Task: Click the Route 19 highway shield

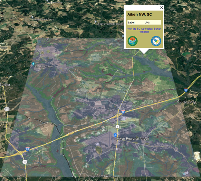Action: tap(24, 162)
